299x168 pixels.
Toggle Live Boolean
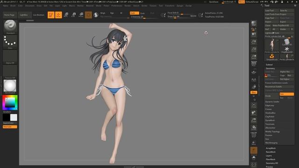coord(38,15)
